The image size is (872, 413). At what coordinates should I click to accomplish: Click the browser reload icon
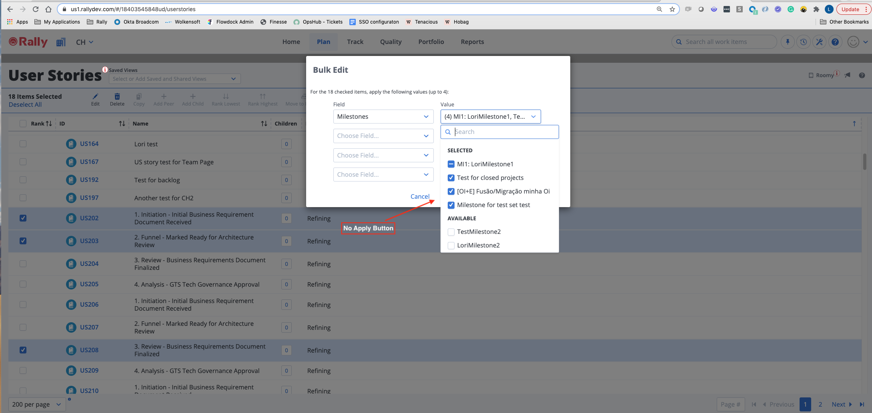[36, 9]
